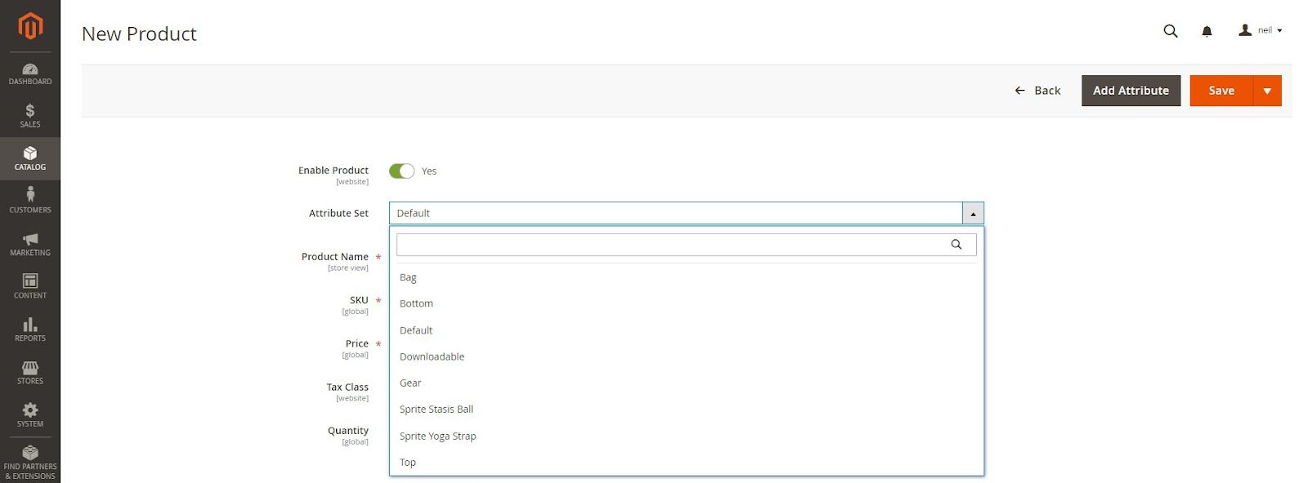Expand the Save button arrow options
This screenshot has height=483, width=1308.
coord(1267,91)
